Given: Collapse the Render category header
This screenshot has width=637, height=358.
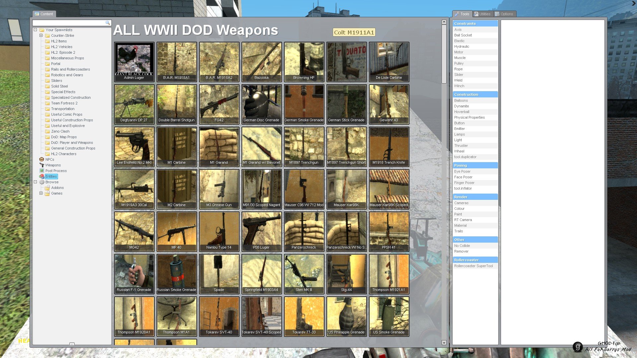Looking at the screenshot, I should (x=475, y=197).
